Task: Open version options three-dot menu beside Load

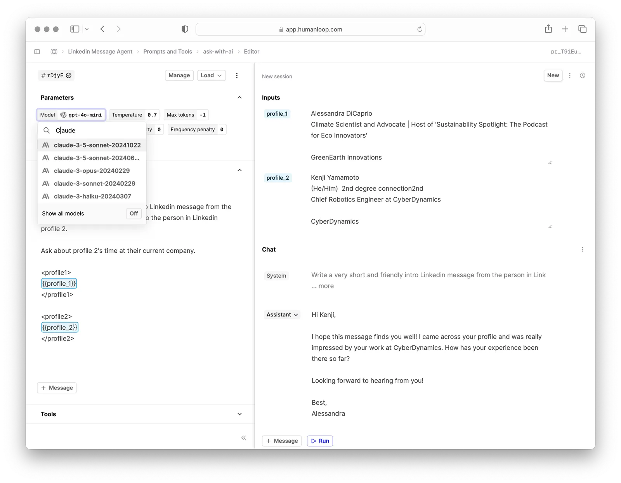Action: click(x=237, y=75)
